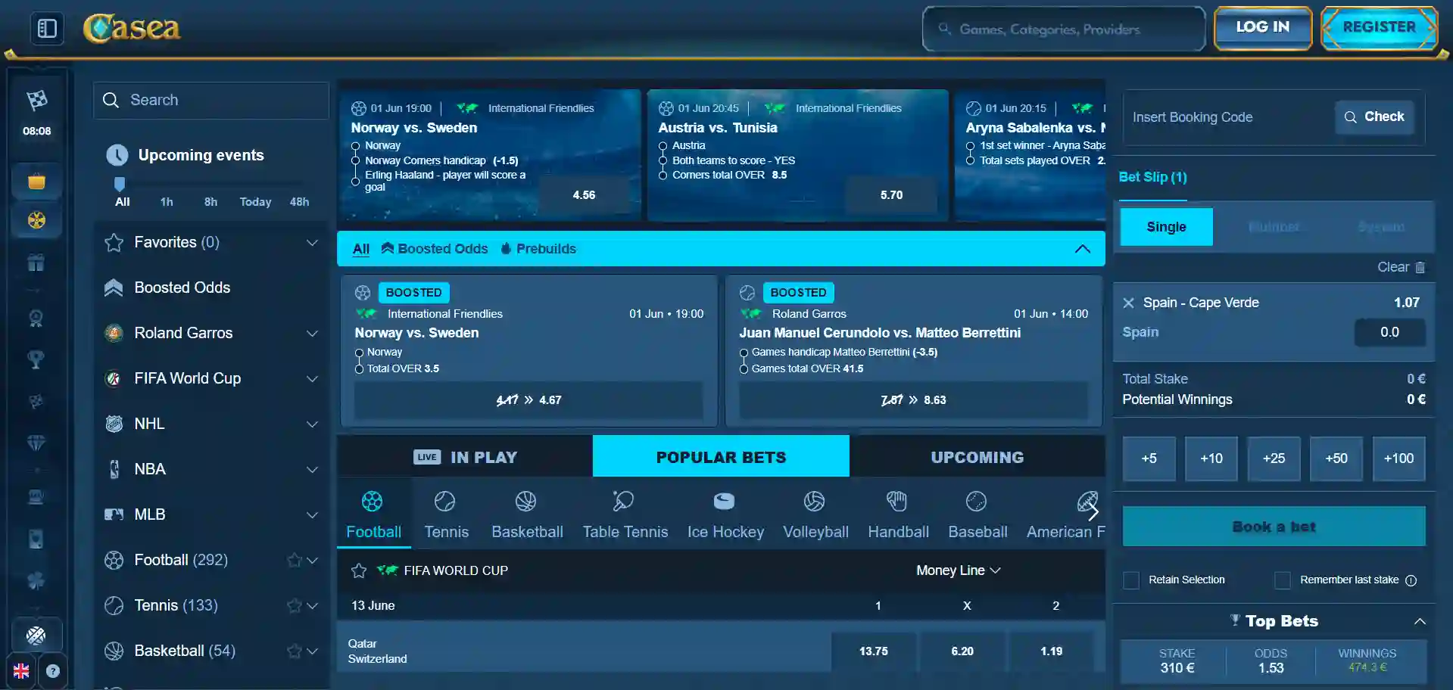The width and height of the screenshot is (1453, 690).
Task: Click the NHL league icon
Action: pyautogui.click(x=114, y=424)
